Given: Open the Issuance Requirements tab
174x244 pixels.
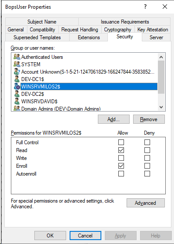Looking at the screenshot, I should coord(125,22).
